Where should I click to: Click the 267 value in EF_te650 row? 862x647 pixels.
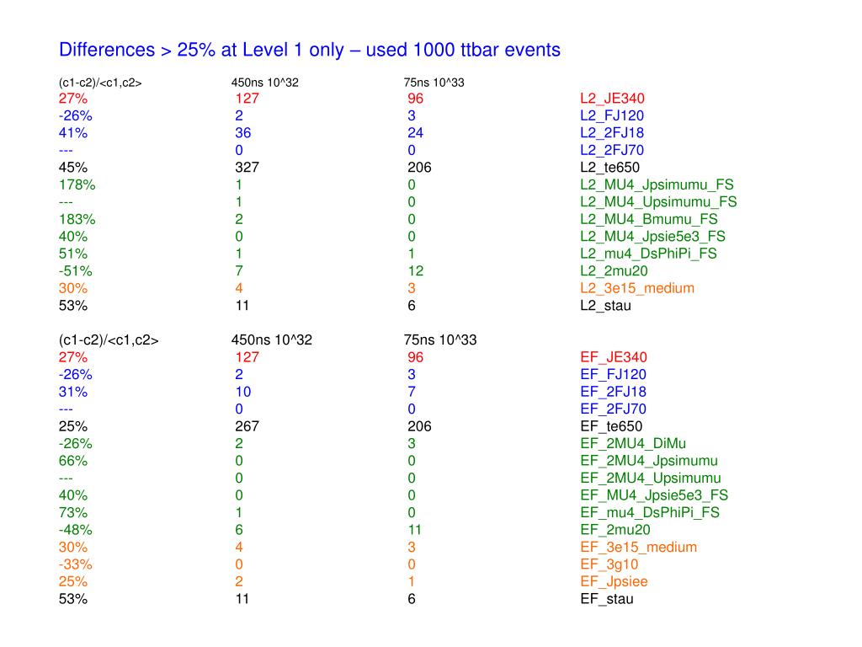click(x=247, y=426)
